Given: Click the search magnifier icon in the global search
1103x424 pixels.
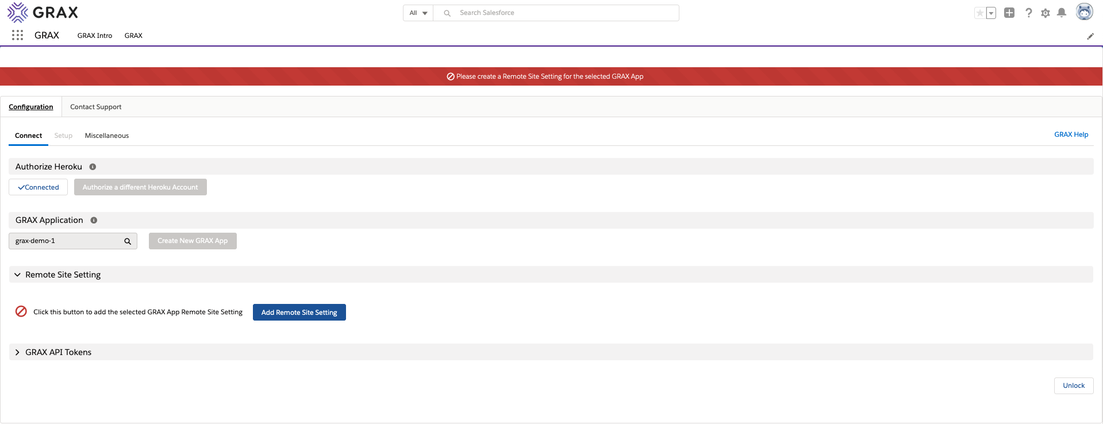Looking at the screenshot, I should pyautogui.click(x=447, y=13).
